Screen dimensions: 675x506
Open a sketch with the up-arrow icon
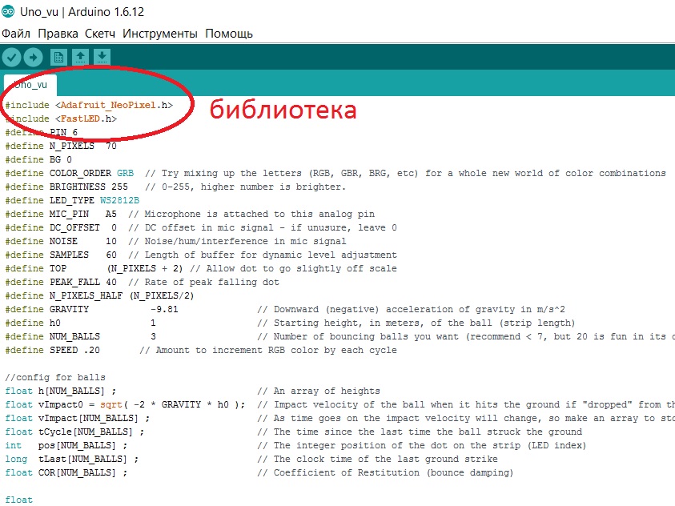click(80, 57)
